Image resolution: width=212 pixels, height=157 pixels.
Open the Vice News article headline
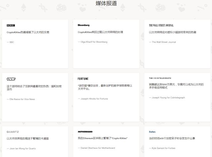coord(34,88)
